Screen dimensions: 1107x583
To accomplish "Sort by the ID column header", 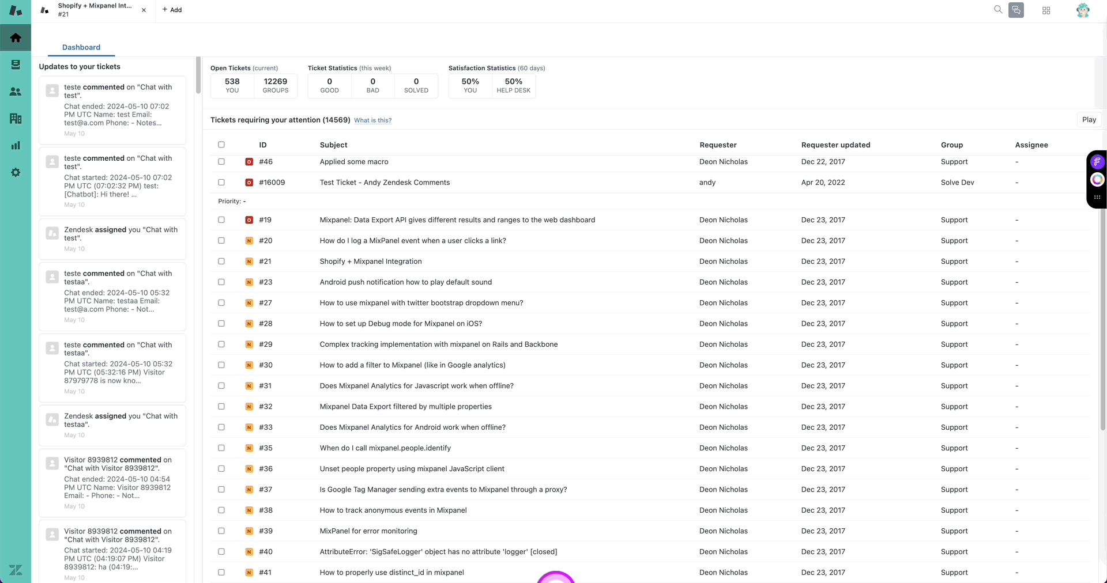I will point(263,145).
